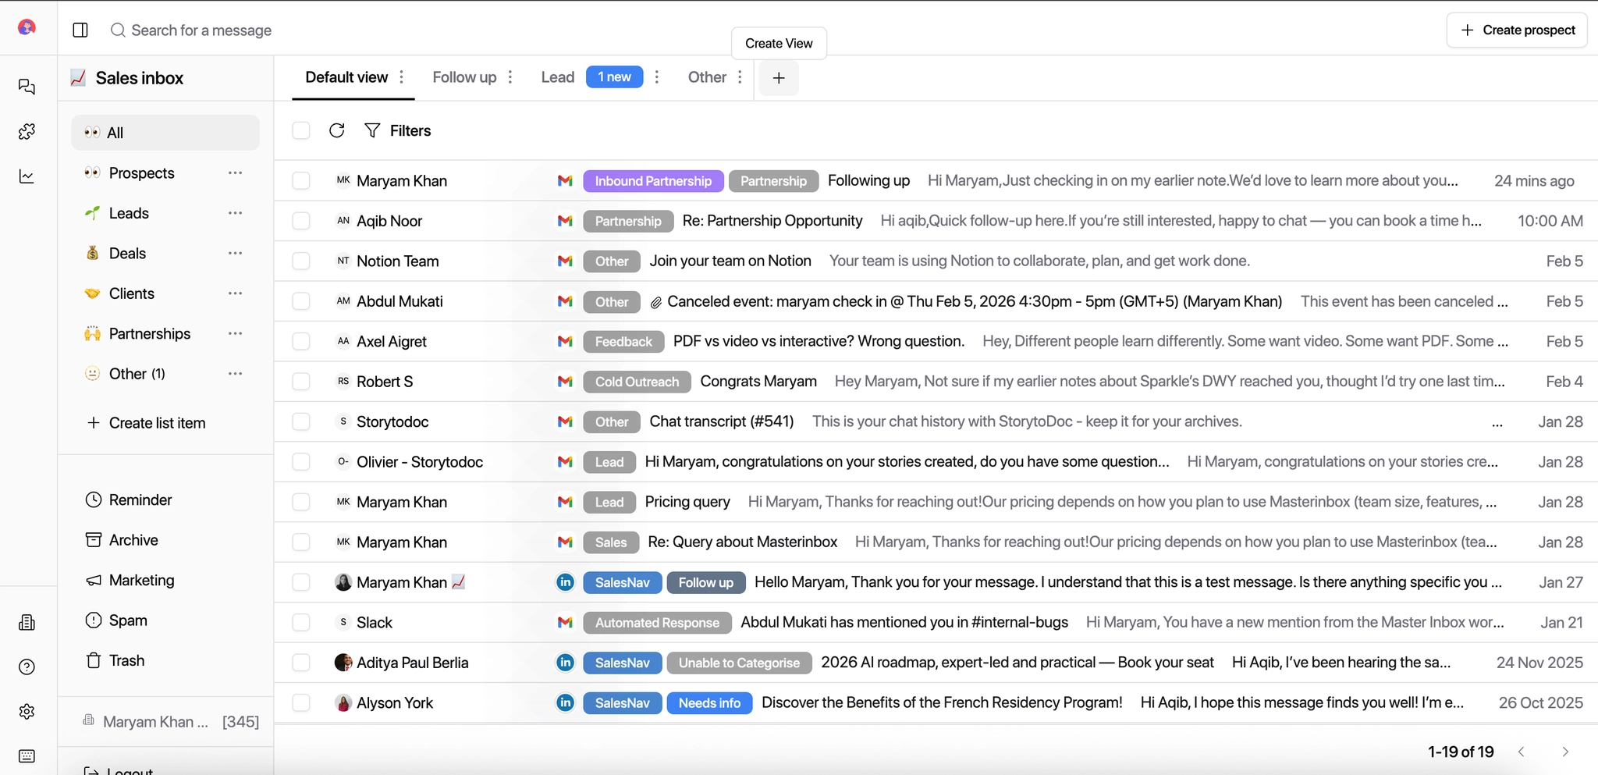Viewport: 1598px width, 775px height.
Task: Expand three-dot menu on Default view tab
Action: coord(402,76)
